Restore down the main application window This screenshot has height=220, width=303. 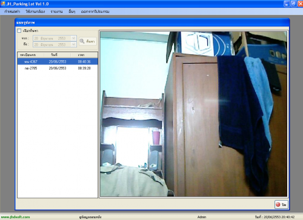(x=293, y=4)
